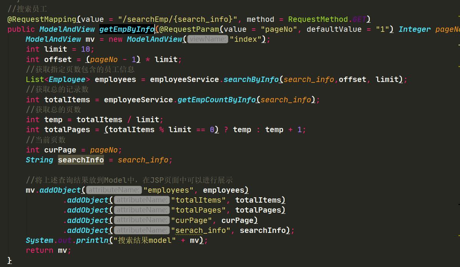The width and height of the screenshot is (460, 267).
Task: Place cursor on highlighted getEmpByInfo method name
Action: point(127,29)
